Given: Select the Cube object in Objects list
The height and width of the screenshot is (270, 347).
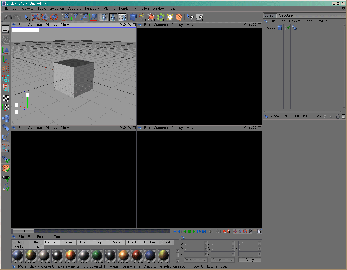Looking at the screenshot, I should (x=271, y=27).
